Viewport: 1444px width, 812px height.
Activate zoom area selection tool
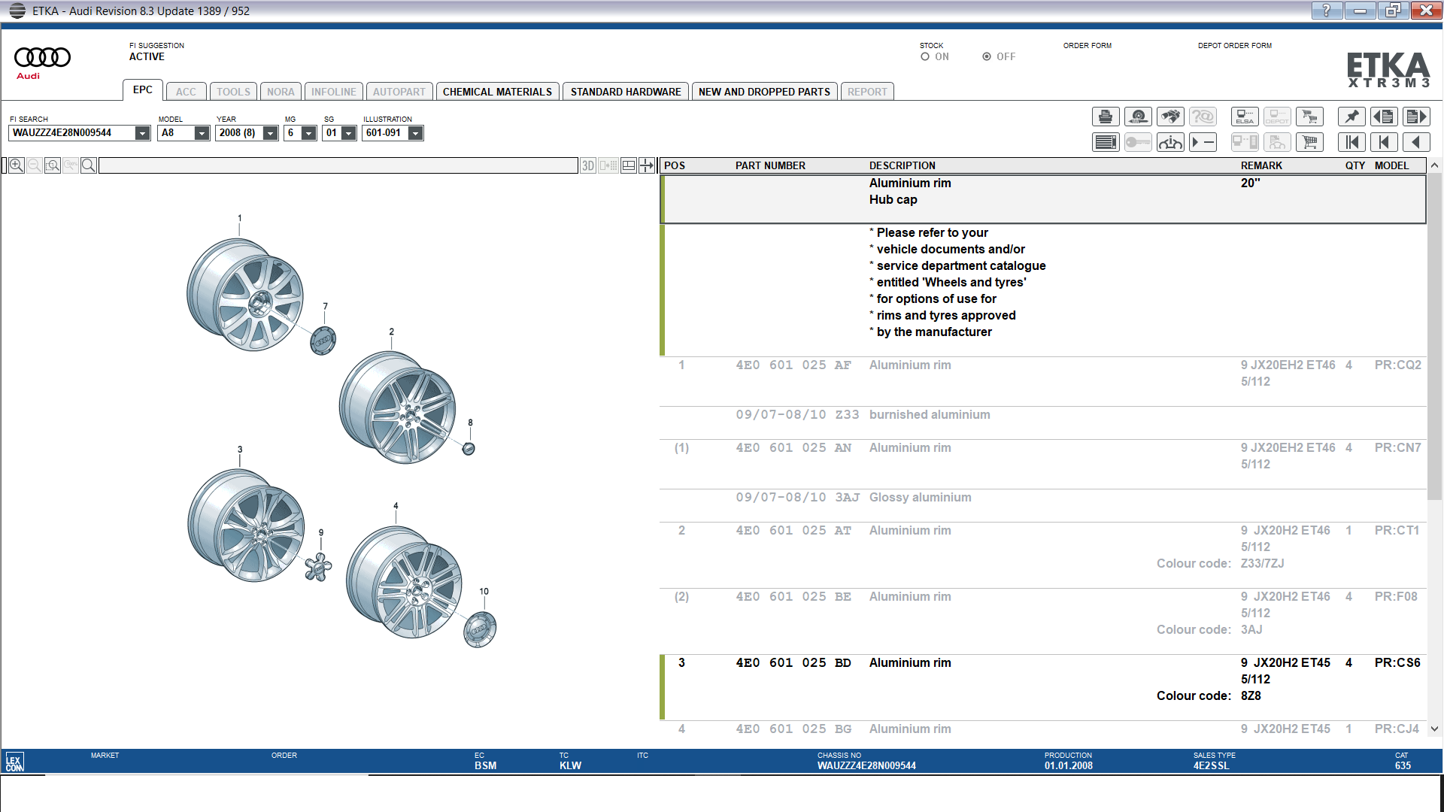click(52, 165)
